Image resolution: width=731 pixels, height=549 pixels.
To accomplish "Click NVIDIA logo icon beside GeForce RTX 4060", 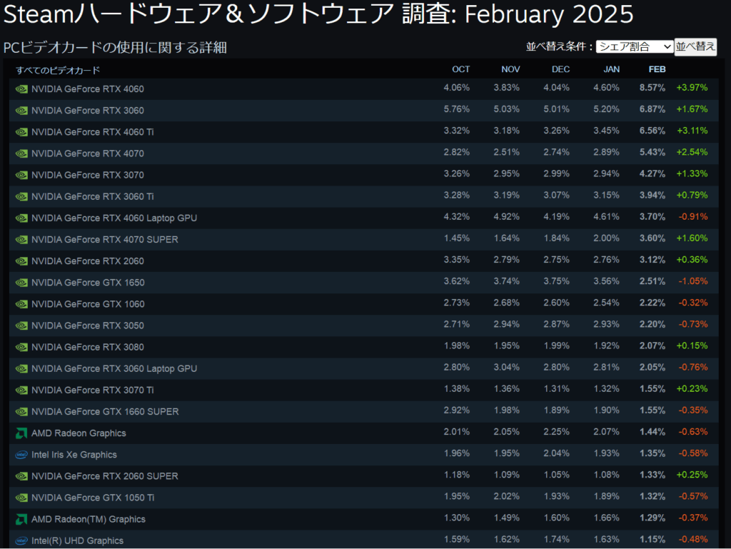I will [x=21, y=89].
